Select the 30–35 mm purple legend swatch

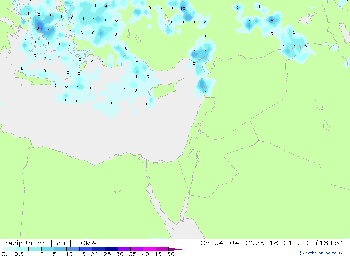click(x=124, y=249)
